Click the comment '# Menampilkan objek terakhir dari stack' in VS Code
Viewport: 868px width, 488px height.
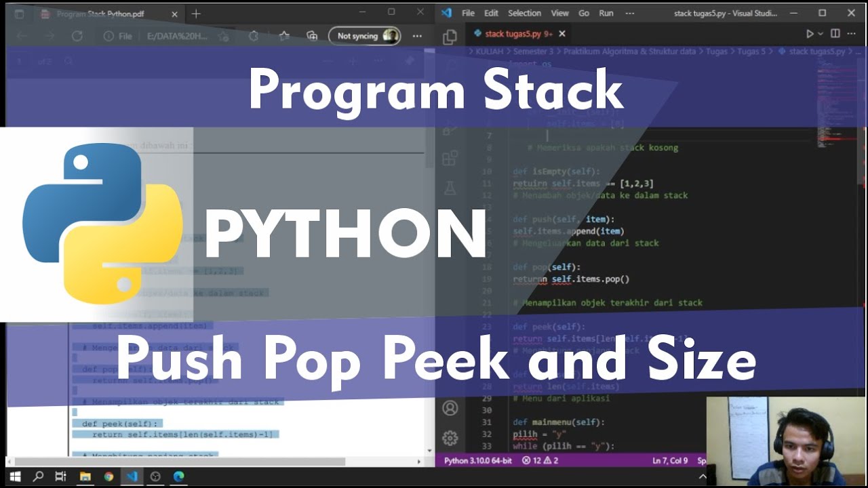(x=608, y=302)
